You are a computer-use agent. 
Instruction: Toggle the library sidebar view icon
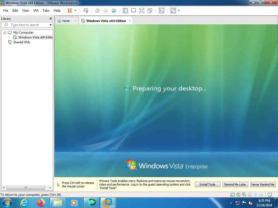pos(125,11)
